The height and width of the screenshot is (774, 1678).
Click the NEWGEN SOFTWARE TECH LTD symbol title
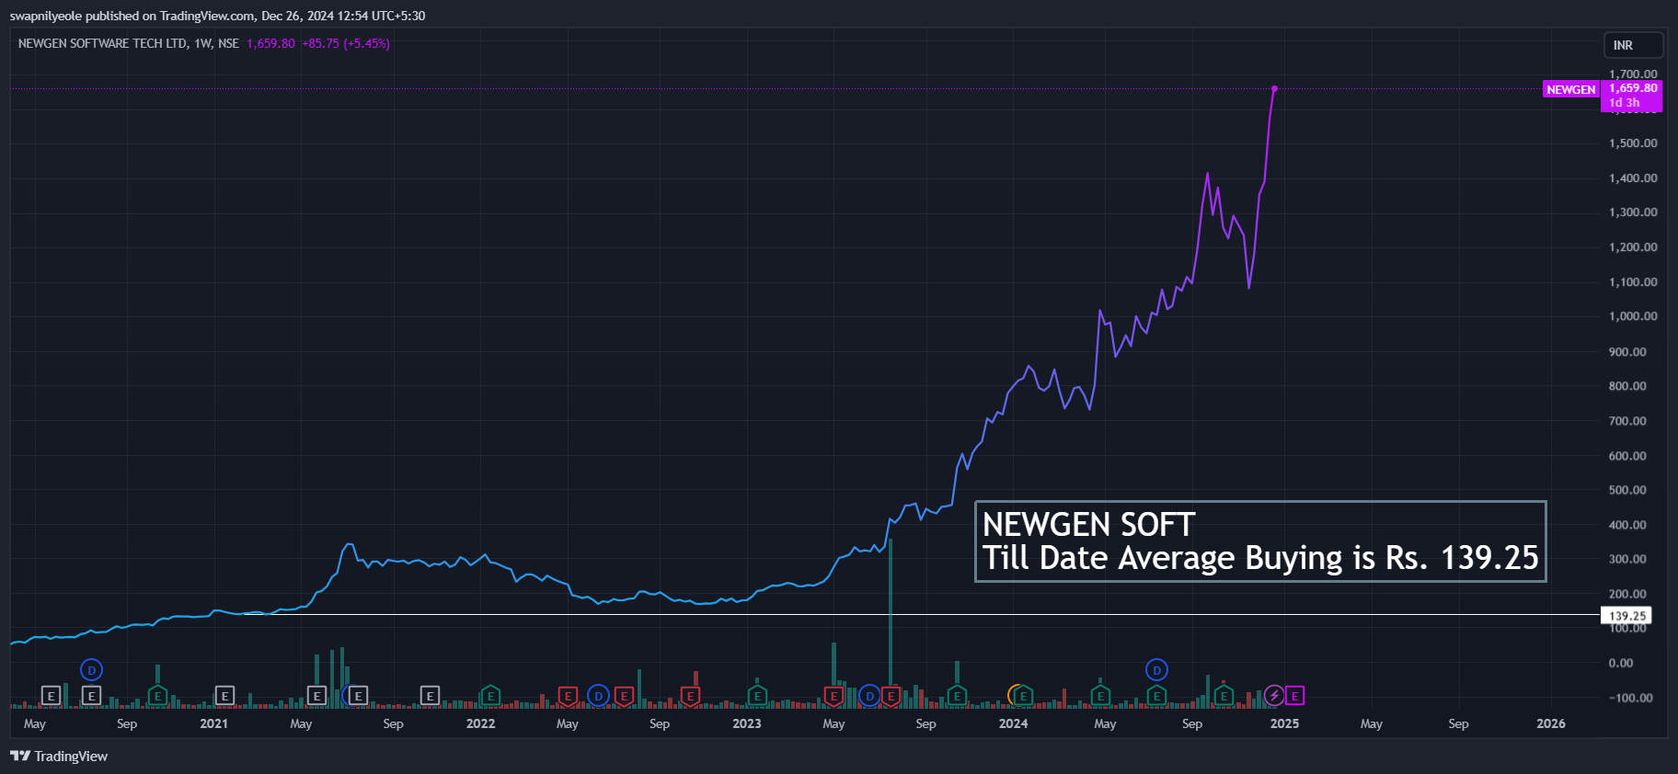pos(103,43)
